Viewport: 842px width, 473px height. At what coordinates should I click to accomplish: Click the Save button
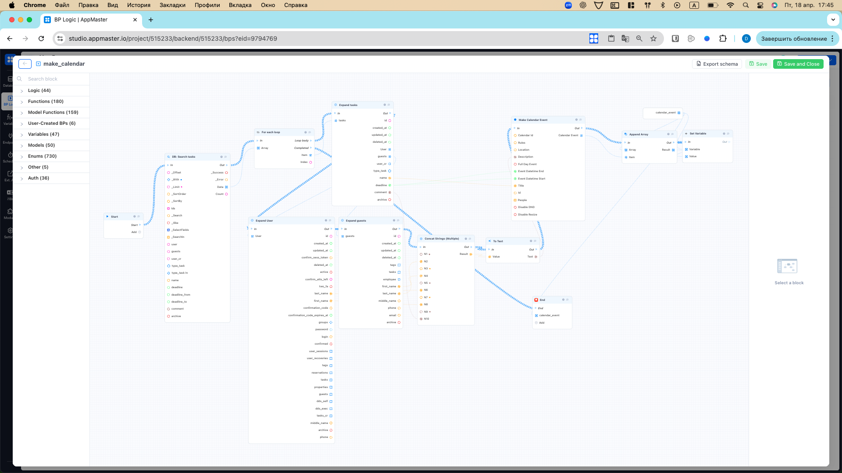coord(758,64)
